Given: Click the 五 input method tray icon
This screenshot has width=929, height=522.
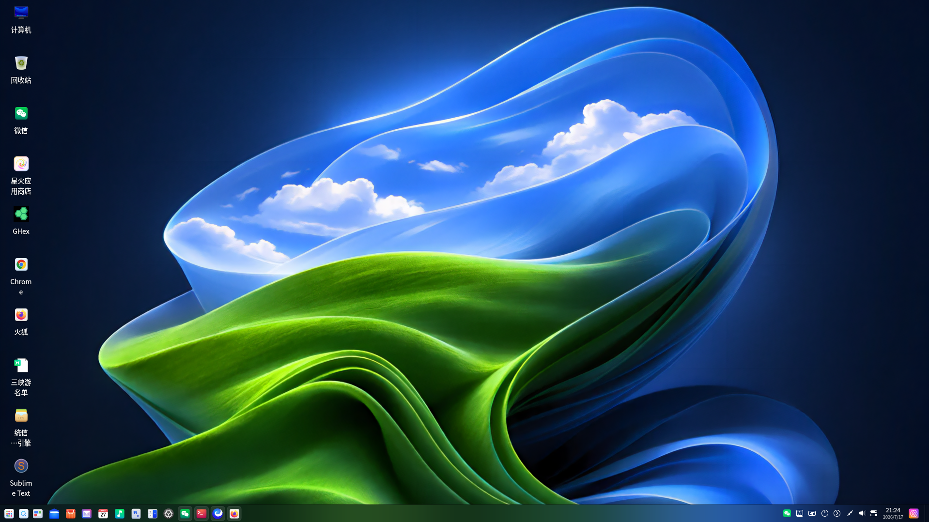Looking at the screenshot, I should pyautogui.click(x=800, y=513).
